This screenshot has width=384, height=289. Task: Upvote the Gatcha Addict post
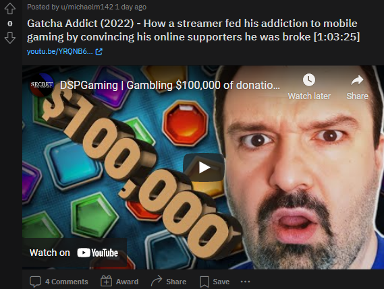10,9
